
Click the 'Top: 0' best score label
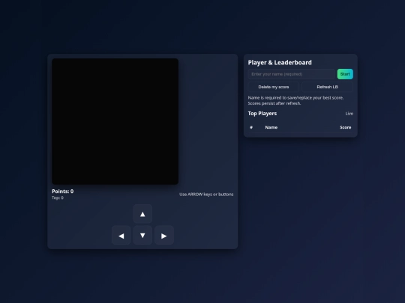(58, 198)
